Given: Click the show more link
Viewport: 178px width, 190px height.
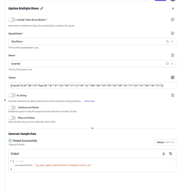Looking at the screenshot, I should [x=90, y=101].
